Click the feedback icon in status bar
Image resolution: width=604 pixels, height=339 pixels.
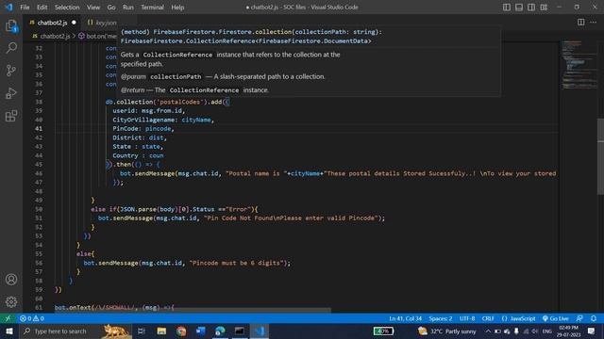coord(579,318)
